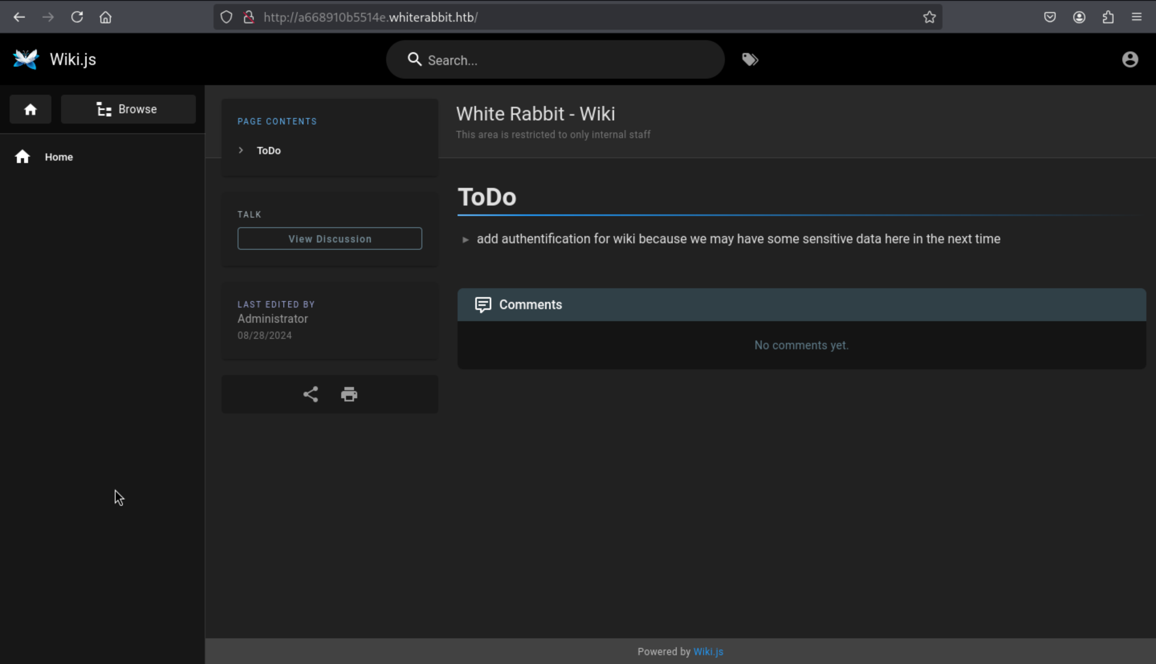Bookmark this page with star icon
Image resolution: width=1156 pixels, height=664 pixels.
tap(929, 17)
